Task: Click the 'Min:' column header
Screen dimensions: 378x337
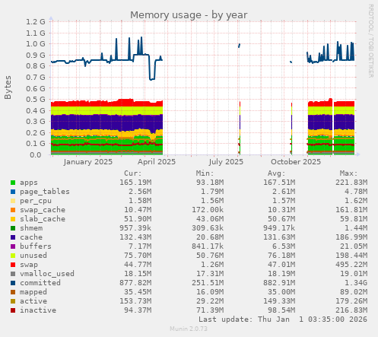Action: [205, 173]
